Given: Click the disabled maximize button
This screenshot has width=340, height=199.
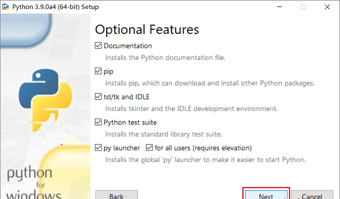Looking at the screenshot, I should (x=303, y=6).
